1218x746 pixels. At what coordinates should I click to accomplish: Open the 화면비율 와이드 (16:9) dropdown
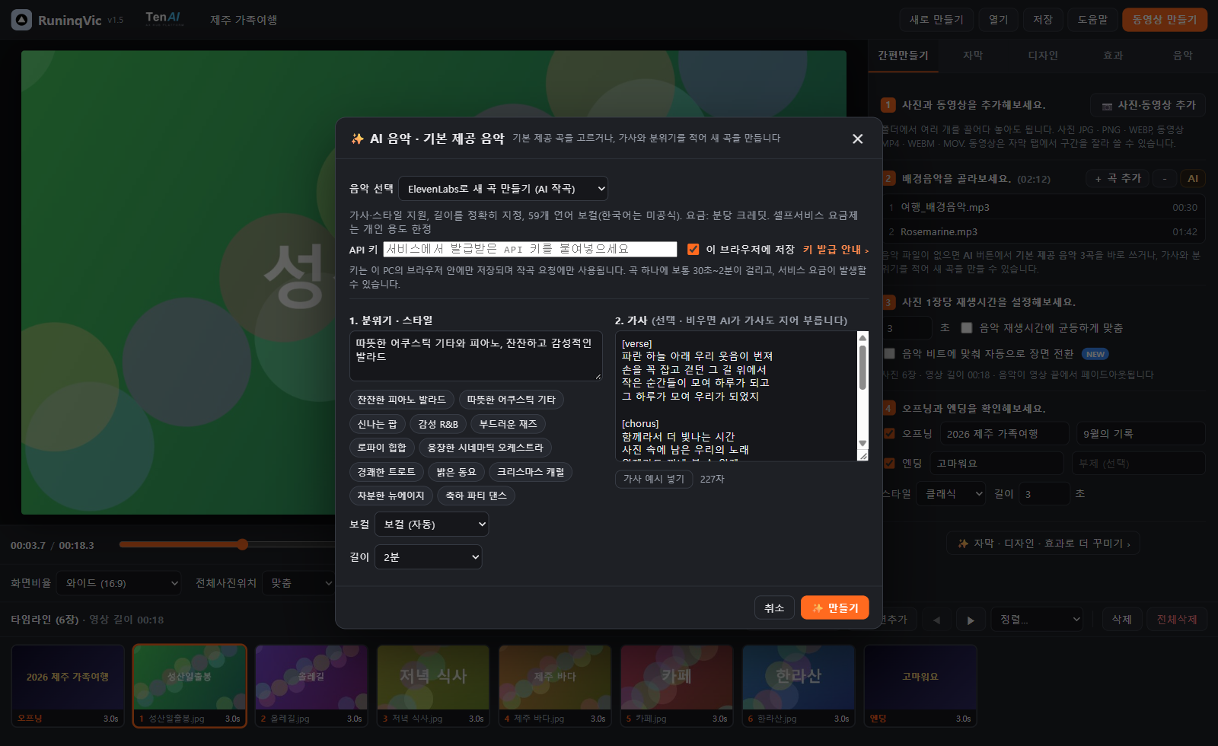(120, 583)
